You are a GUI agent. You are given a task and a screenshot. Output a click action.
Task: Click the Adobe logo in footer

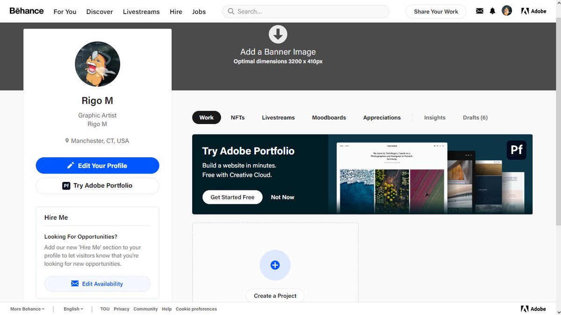point(533,309)
